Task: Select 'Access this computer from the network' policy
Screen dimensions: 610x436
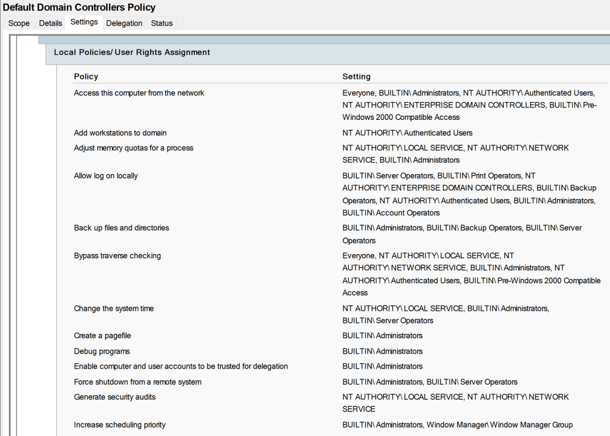Action: 139,93
